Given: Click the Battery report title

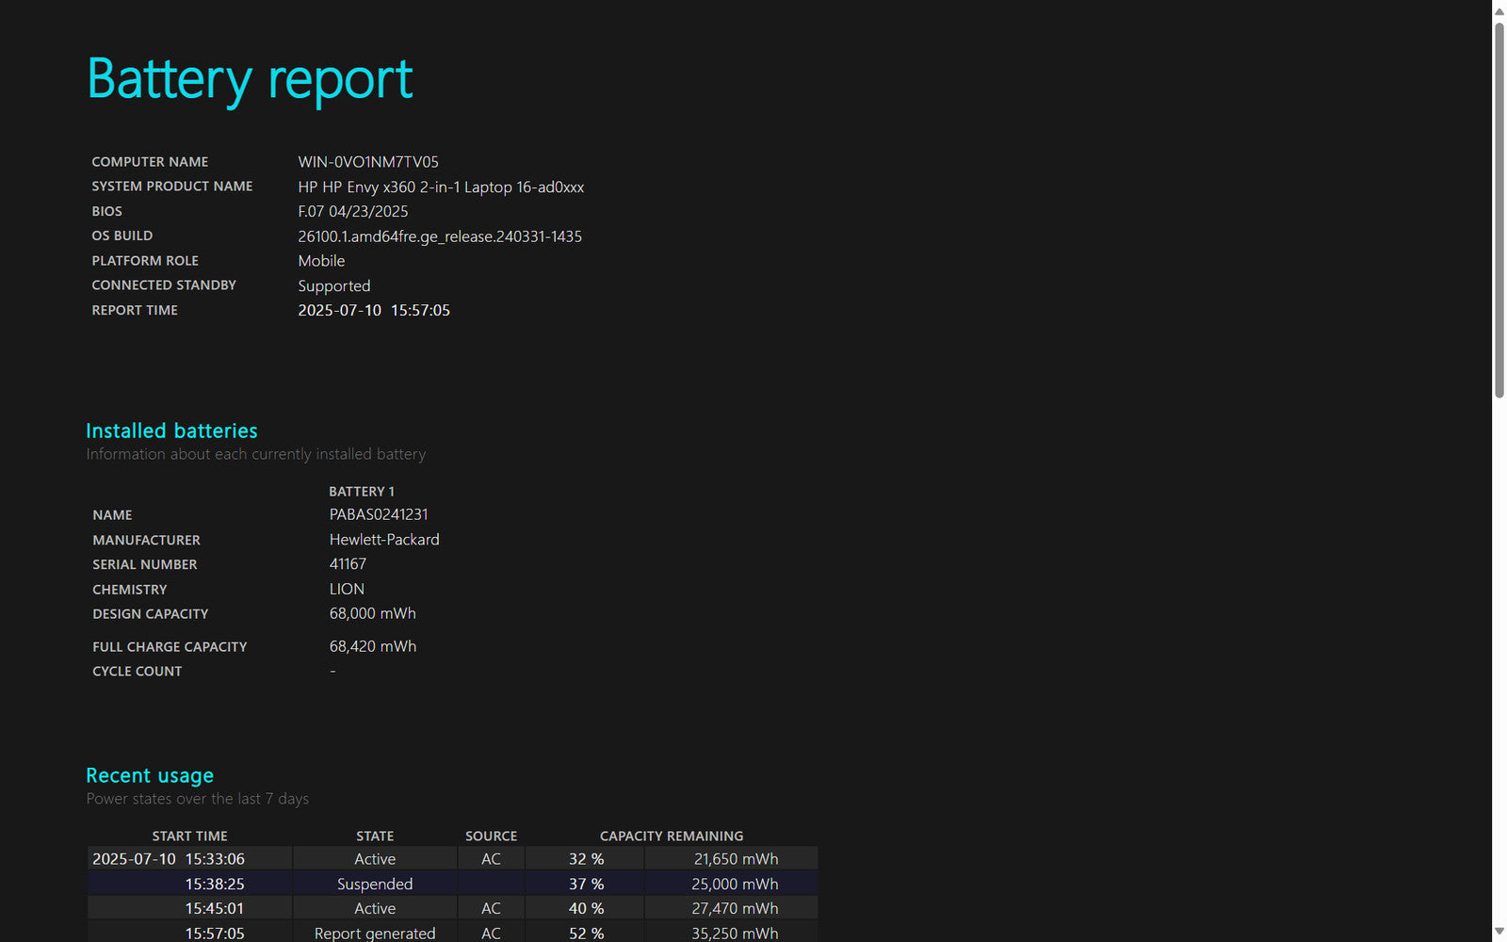Looking at the screenshot, I should point(250,79).
